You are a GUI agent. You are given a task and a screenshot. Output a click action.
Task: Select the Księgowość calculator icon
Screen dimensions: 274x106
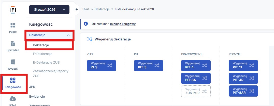(13, 81)
